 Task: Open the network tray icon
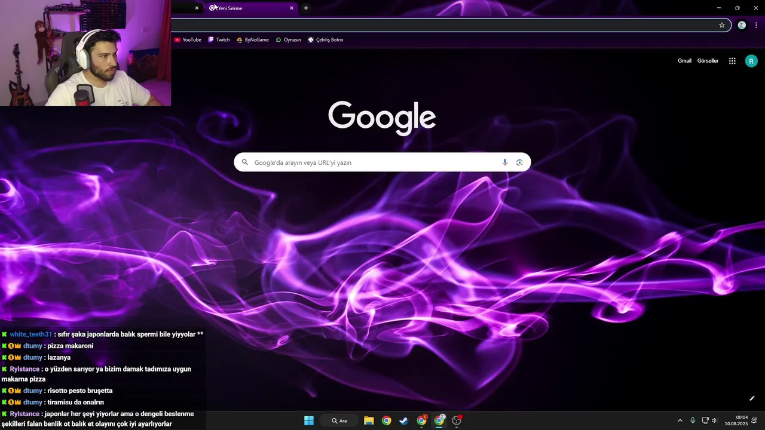[x=705, y=420]
